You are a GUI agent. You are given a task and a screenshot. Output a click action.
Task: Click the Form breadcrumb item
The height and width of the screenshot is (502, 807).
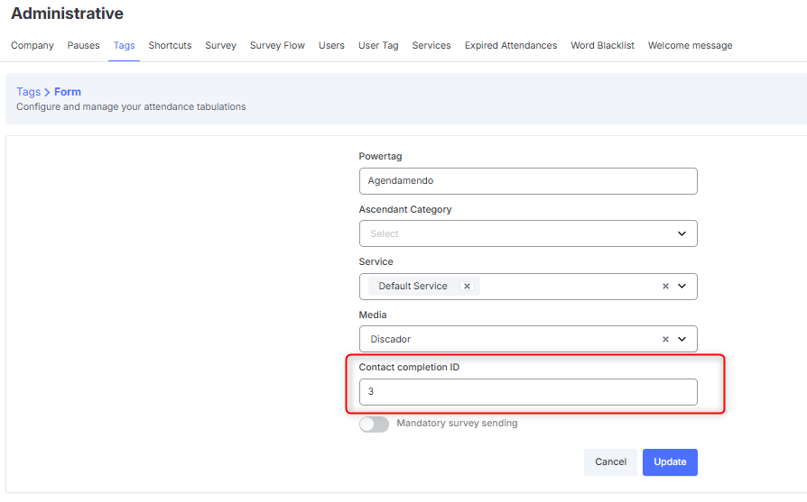[68, 92]
